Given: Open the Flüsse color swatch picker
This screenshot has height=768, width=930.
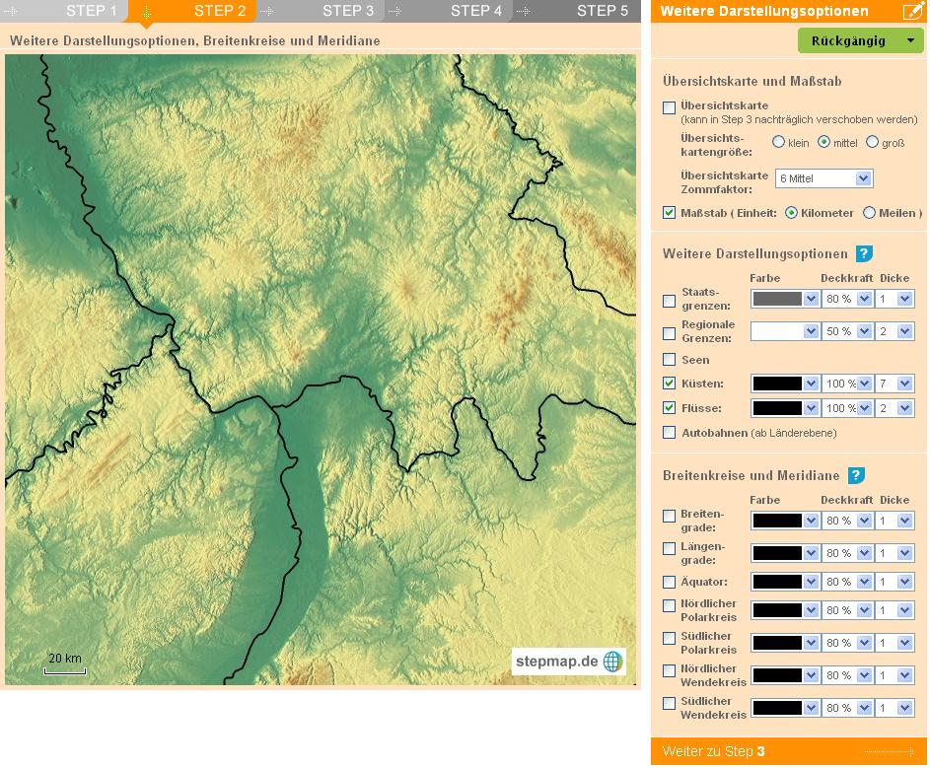Looking at the screenshot, I should pos(785,408).
